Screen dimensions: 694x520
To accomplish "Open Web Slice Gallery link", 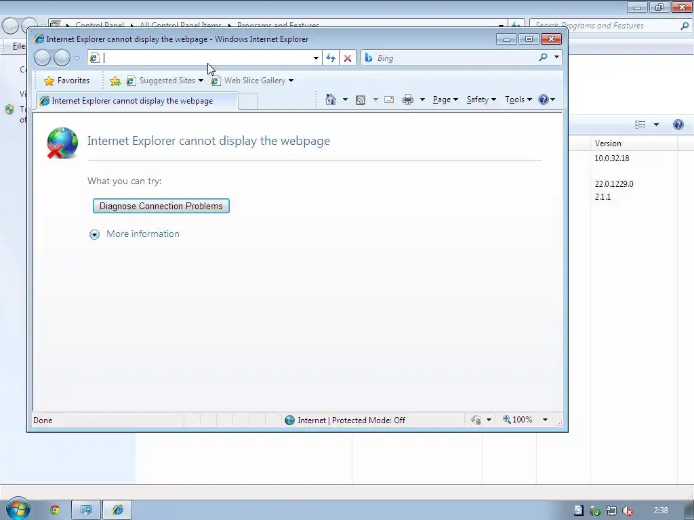I will (x=252, y=81).
